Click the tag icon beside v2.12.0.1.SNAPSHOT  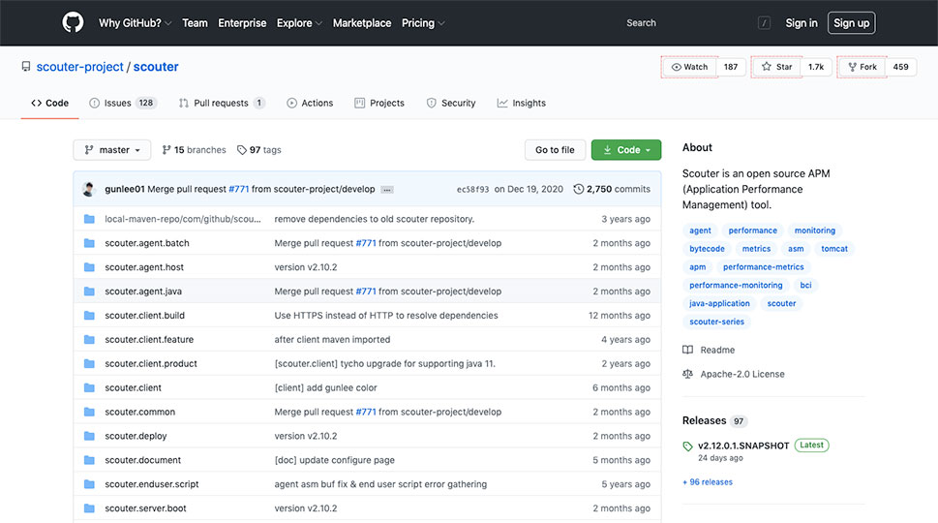coord(687,446)
